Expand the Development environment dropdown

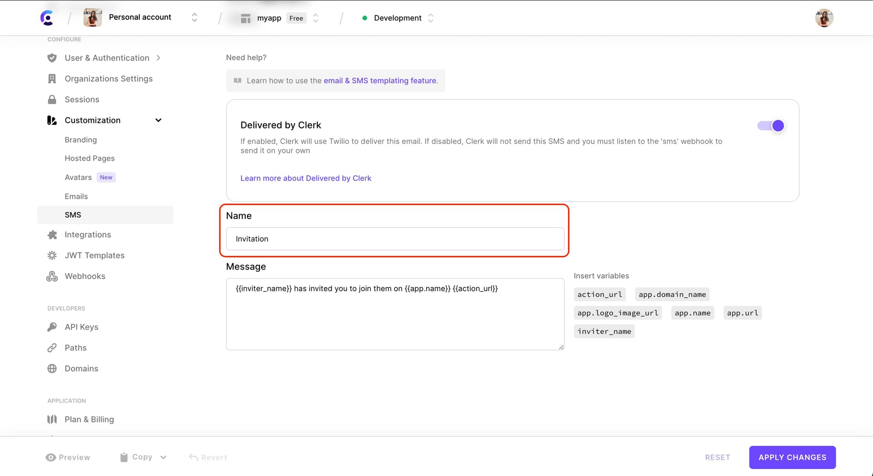431,17
